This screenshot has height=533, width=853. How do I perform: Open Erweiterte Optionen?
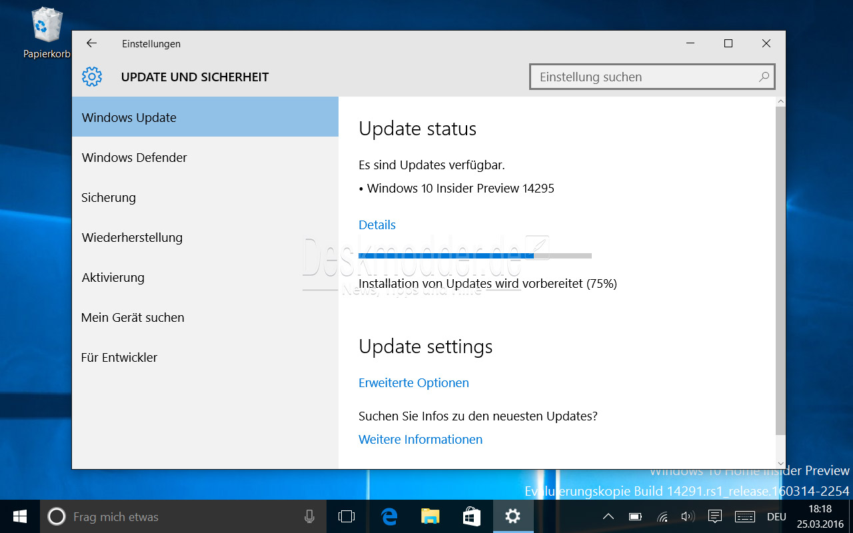tap(414, 382)
